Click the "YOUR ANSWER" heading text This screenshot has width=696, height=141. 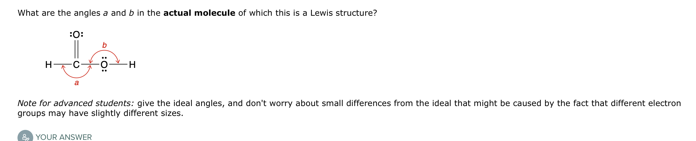(x=64, y=137)
